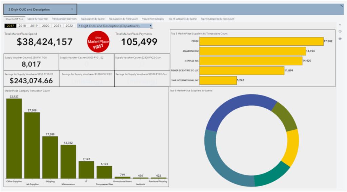This screenshot has height=192, width=347.
Task: Select fiscal year 2021
Action: point(57,26)
